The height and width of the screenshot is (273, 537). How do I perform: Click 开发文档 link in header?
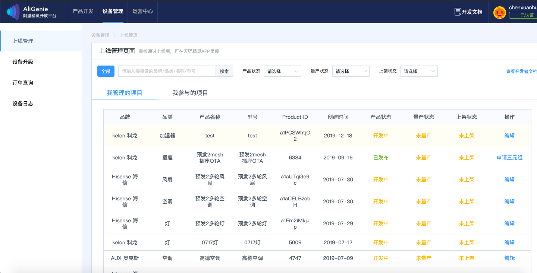tap(472, 12)
